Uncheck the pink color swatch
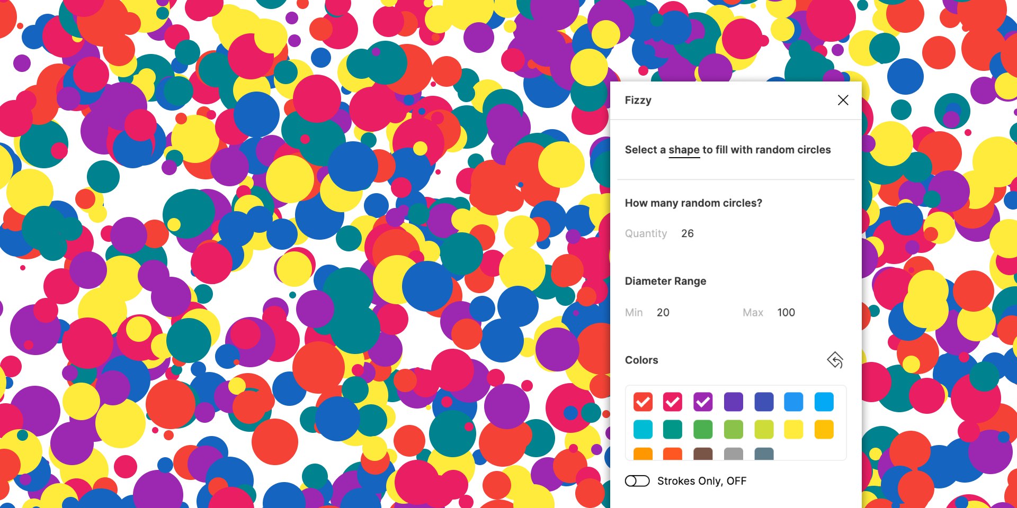1017x508 pixels. pyautogui.click(x=673, y=402)
